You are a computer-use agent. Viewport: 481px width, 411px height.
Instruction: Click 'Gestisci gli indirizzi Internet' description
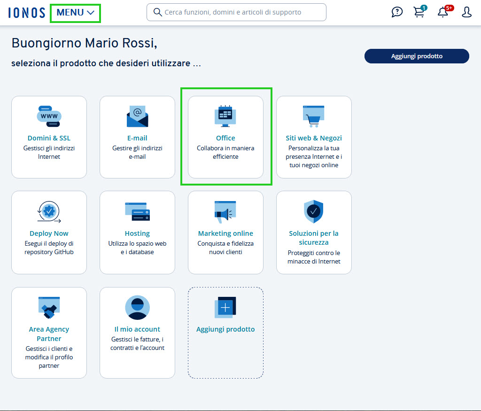tap(49, 153)
